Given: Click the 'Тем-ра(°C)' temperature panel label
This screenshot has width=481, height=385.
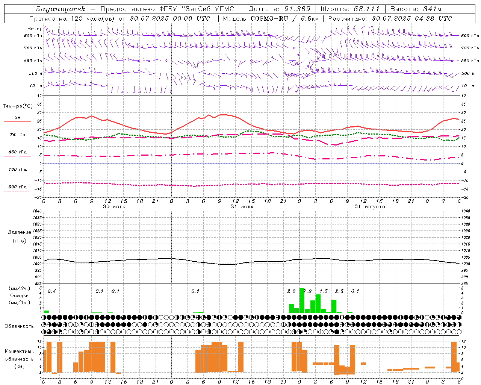Looking at the screenshot, I should pos(17,106).
